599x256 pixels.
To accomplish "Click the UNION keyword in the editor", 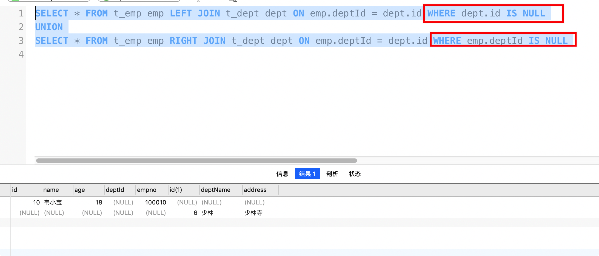I will coord(49,27).
